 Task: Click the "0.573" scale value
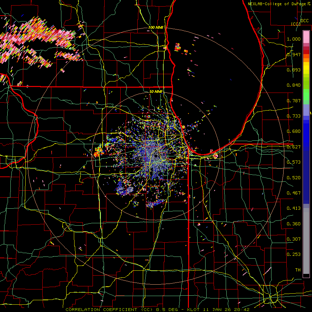point(294,162)
